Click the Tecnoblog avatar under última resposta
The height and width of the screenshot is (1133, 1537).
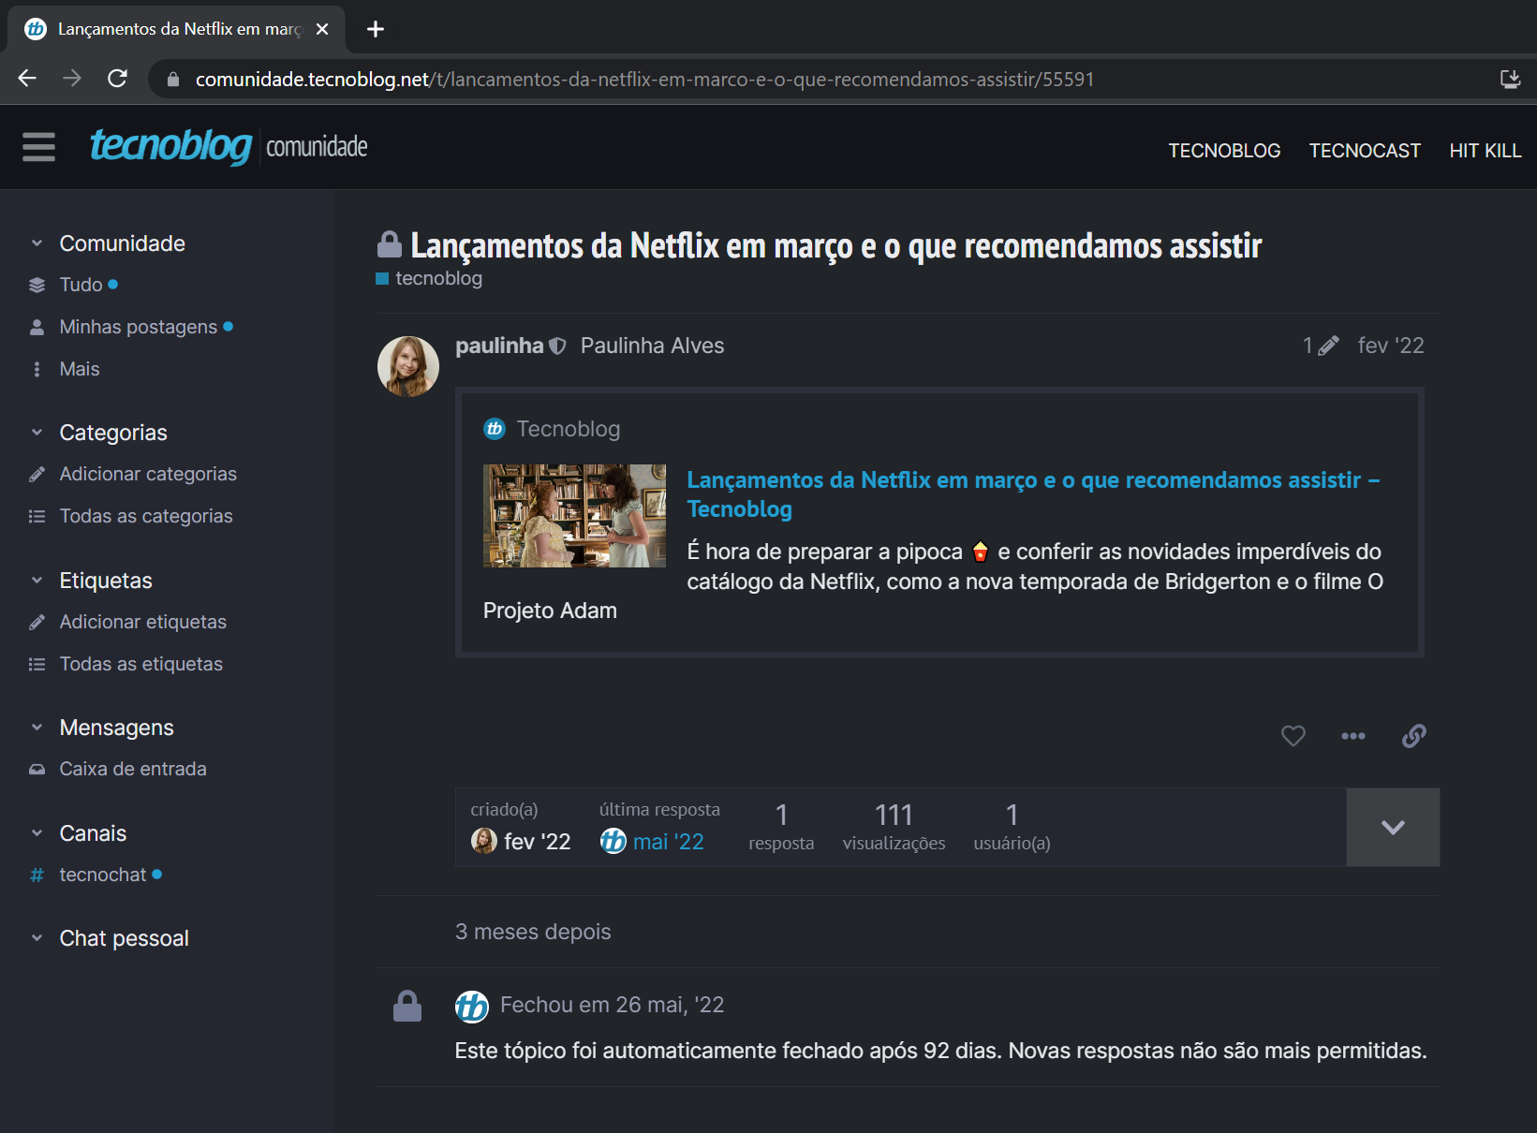(x=613, y=842)
